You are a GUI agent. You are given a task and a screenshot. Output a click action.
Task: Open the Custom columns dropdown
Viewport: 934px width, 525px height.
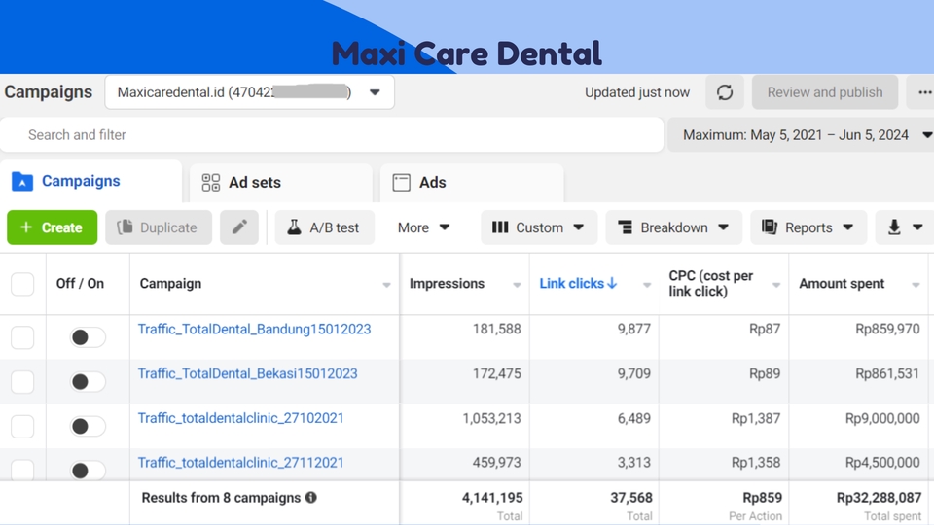[538, 227]
